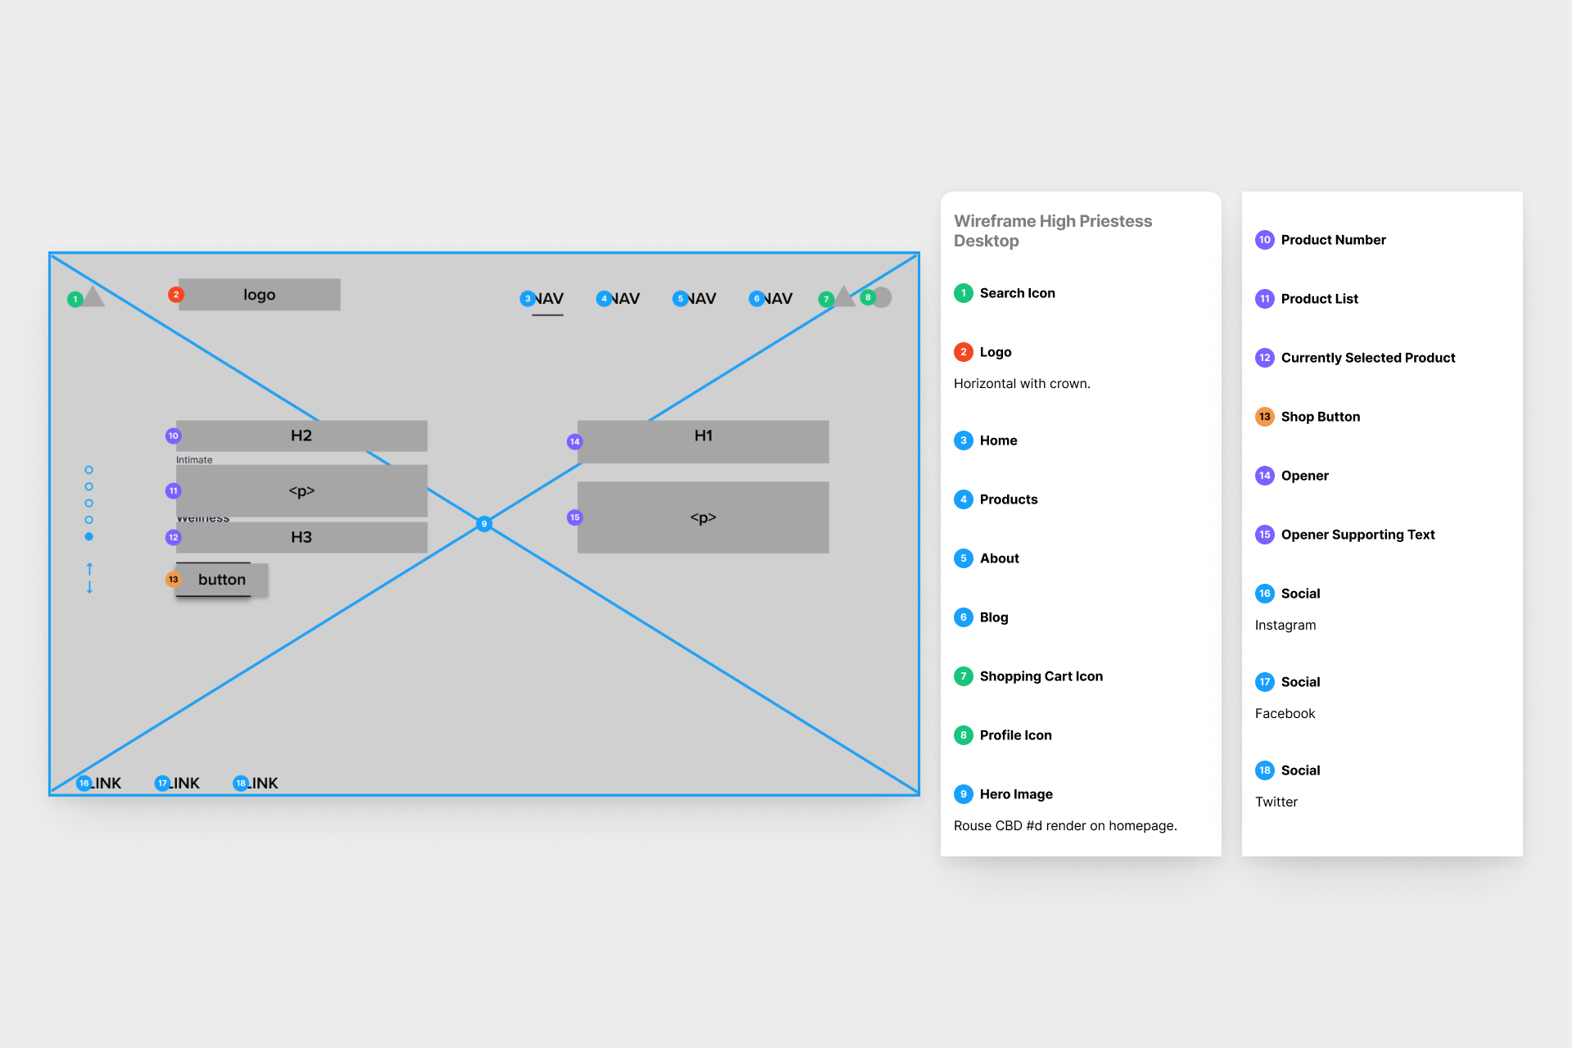Image resolution: width=1572 pixels, height=1048 pixels.
Task: Click the 'Products' legend entry
Action: tap(1009, 499)
